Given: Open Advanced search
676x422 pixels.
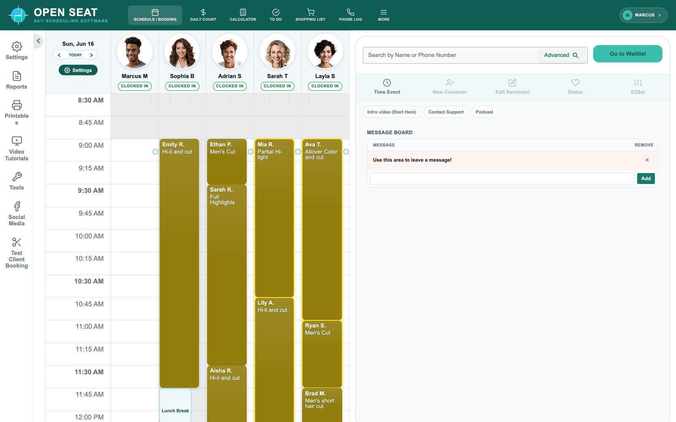Looking at the screenshot, I should point(562,55).
